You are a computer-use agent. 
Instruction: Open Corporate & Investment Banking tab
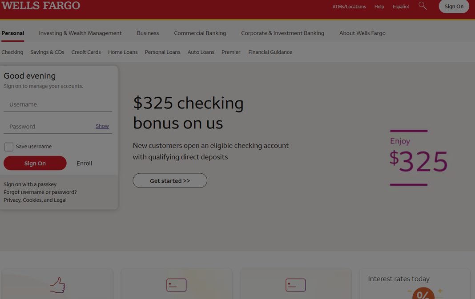click(x=282, y=33)
